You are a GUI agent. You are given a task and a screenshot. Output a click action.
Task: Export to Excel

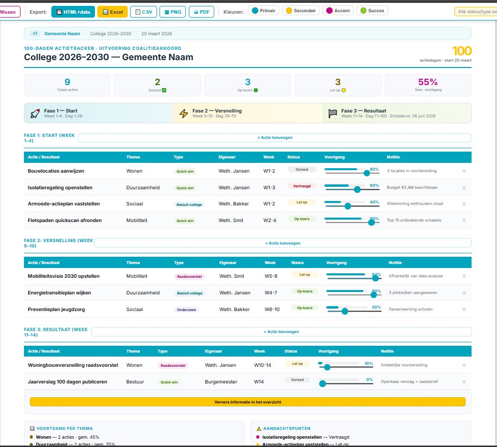[113, 11]
